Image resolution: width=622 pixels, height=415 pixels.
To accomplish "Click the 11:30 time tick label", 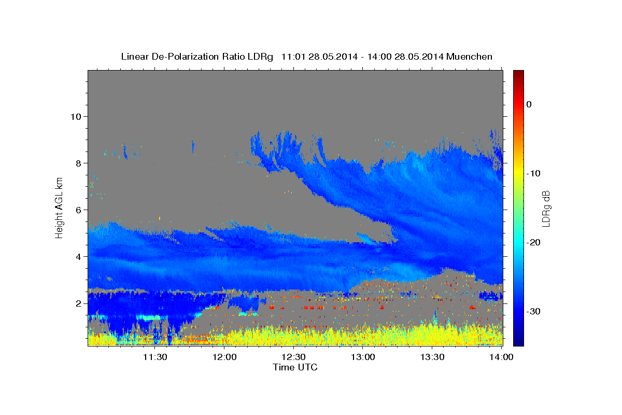I will [x=155, y=357].
